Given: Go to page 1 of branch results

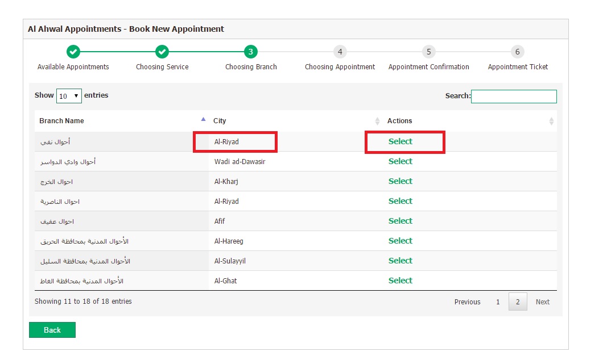Looking at the screenshot, I should (498, 302).
